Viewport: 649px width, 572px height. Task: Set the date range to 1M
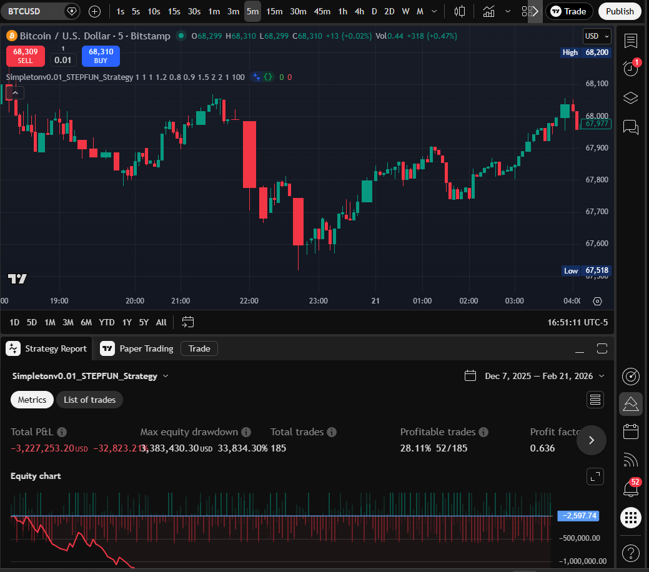(50, 322)
